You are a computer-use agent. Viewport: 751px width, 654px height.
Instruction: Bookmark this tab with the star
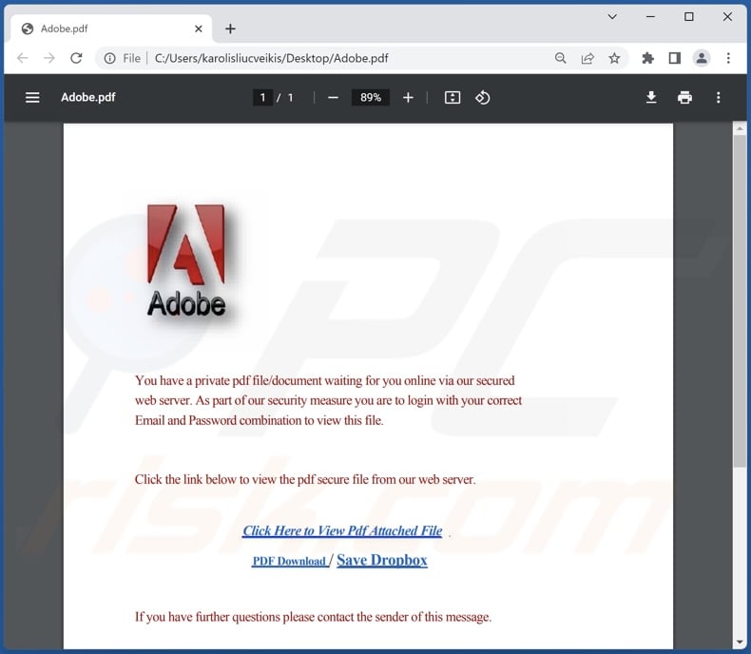coord(614,58)
